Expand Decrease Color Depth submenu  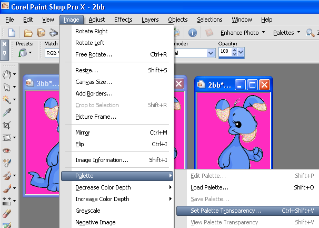pos(117,187)
